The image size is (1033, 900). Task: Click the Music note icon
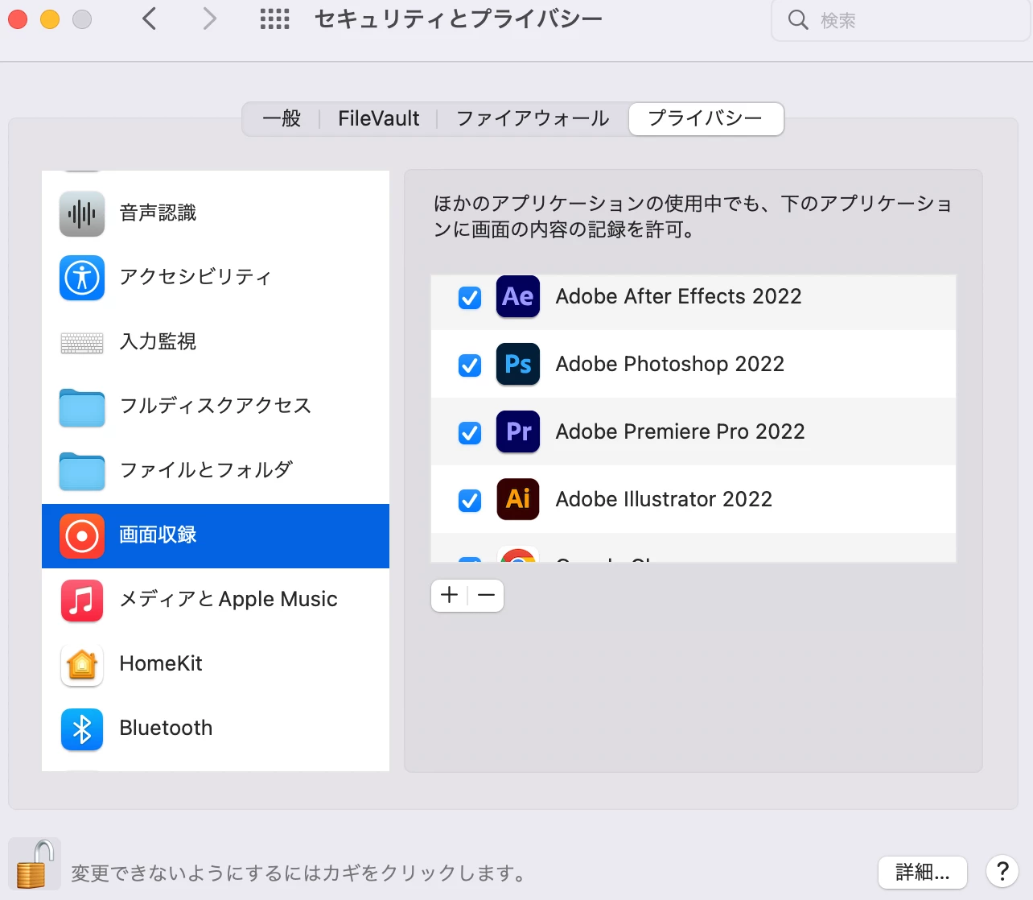[x=82, y=601]
